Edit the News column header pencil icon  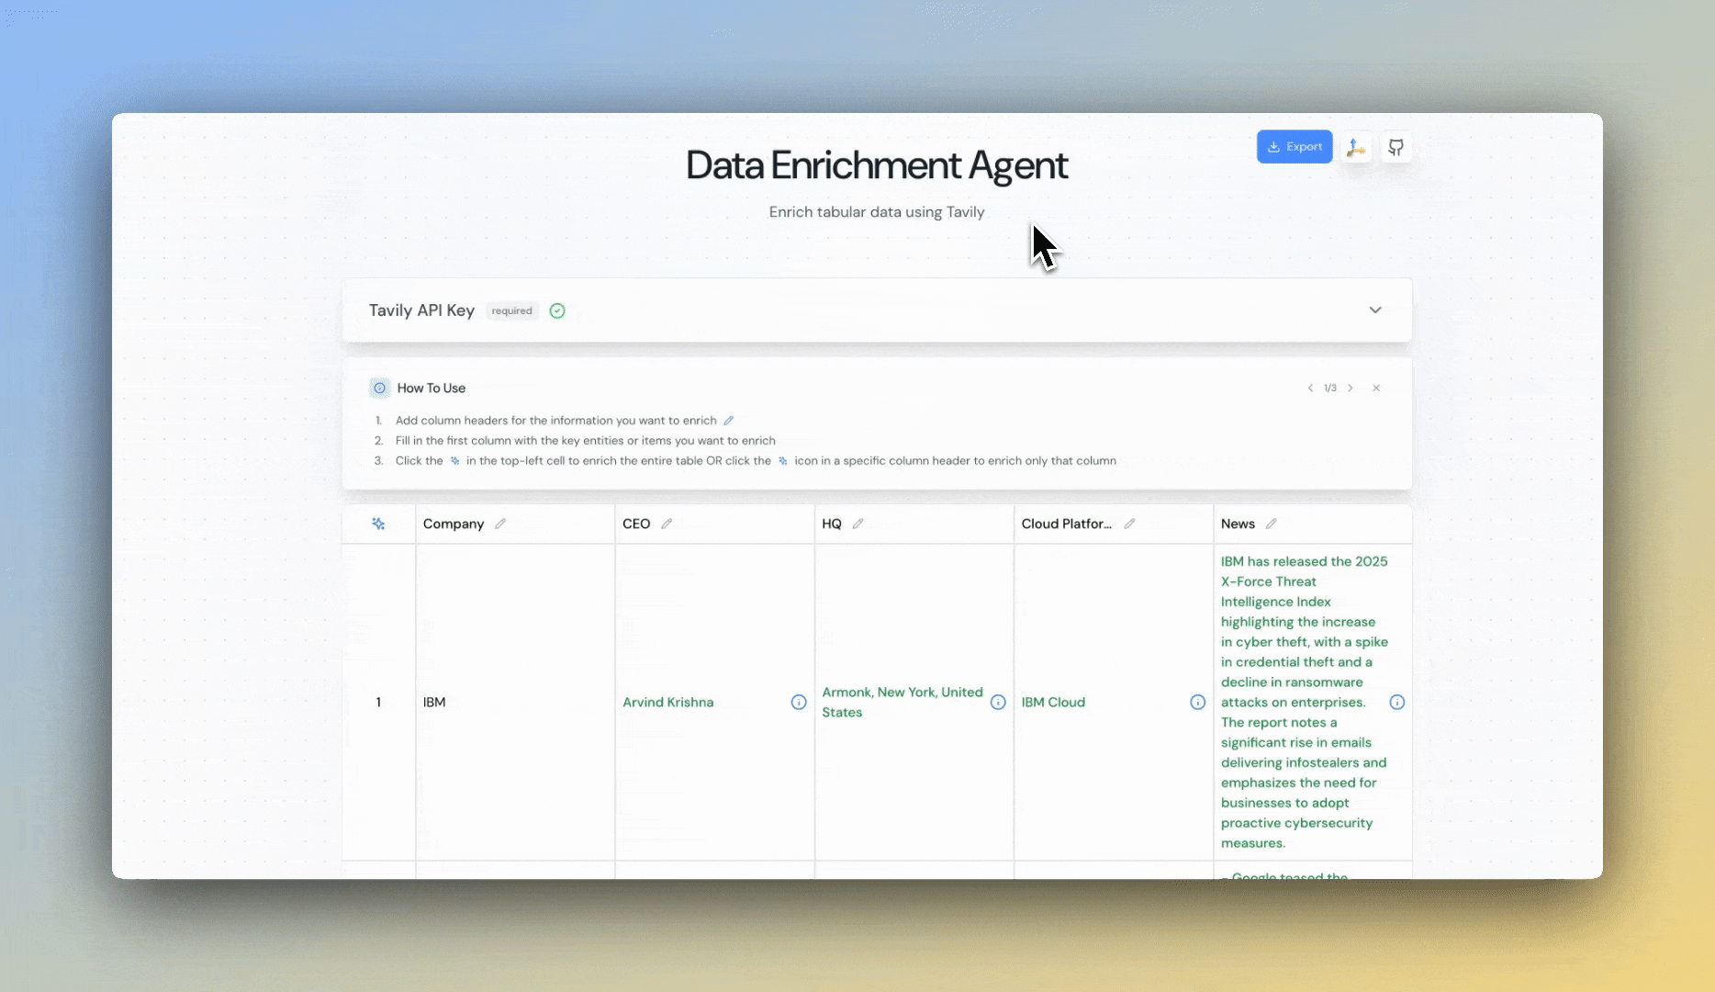coord(1272,523)
